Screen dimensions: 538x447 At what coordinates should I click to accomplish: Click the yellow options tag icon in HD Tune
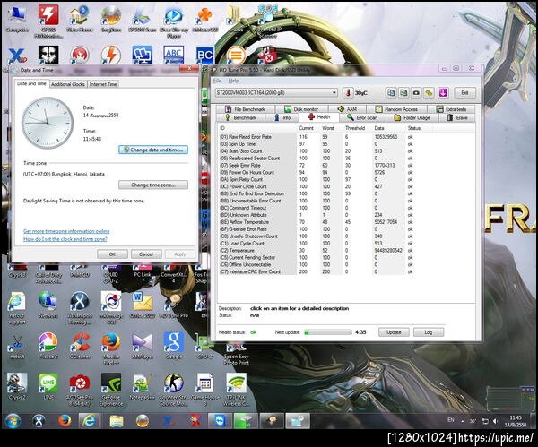(x=429, y=92)
